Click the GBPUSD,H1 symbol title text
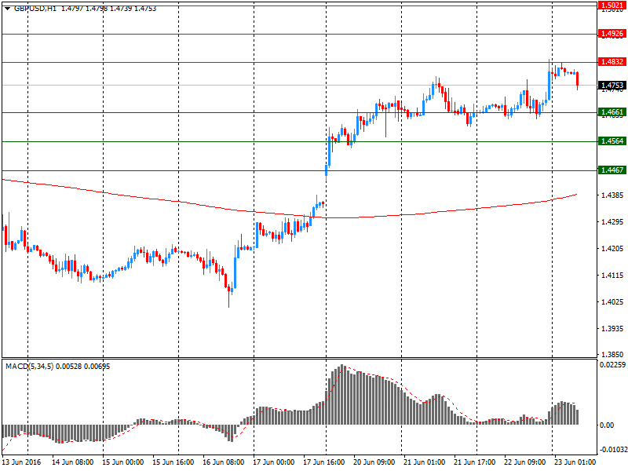 pos(35,9)
